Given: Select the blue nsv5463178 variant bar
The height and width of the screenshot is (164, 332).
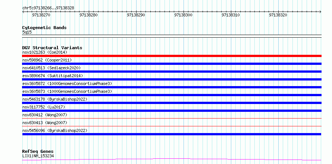Looking at the screenshot, I should [x=172, y=103].
